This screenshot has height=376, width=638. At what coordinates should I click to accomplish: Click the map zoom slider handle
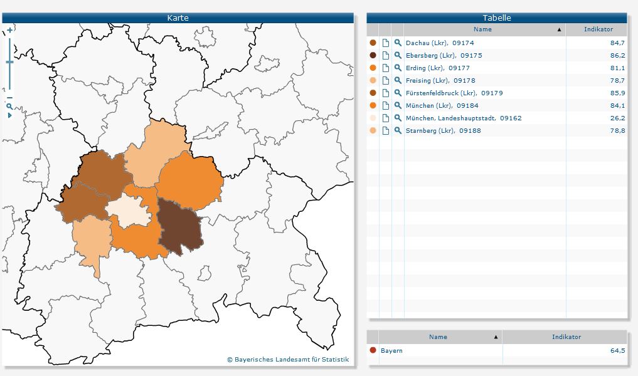click(x=9, y=62)
